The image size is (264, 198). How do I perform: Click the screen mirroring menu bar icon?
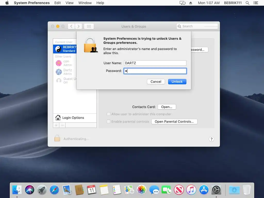pos(183,3)
